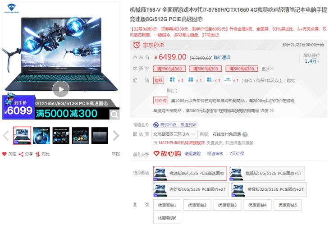Click the 降价通知 price alert link
This screenshot has width=329, height=225.
coord(222,57)
